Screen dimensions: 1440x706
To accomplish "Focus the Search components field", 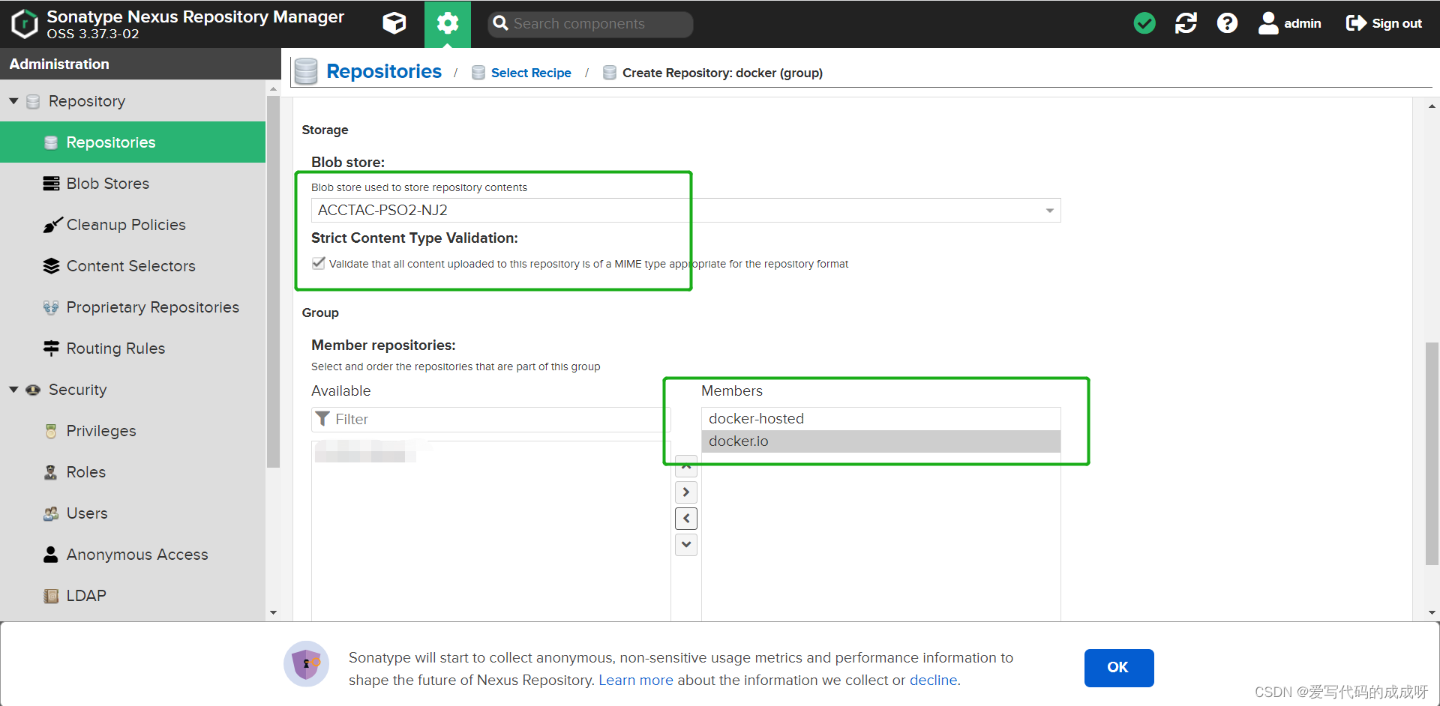I will tap(590, 24).
